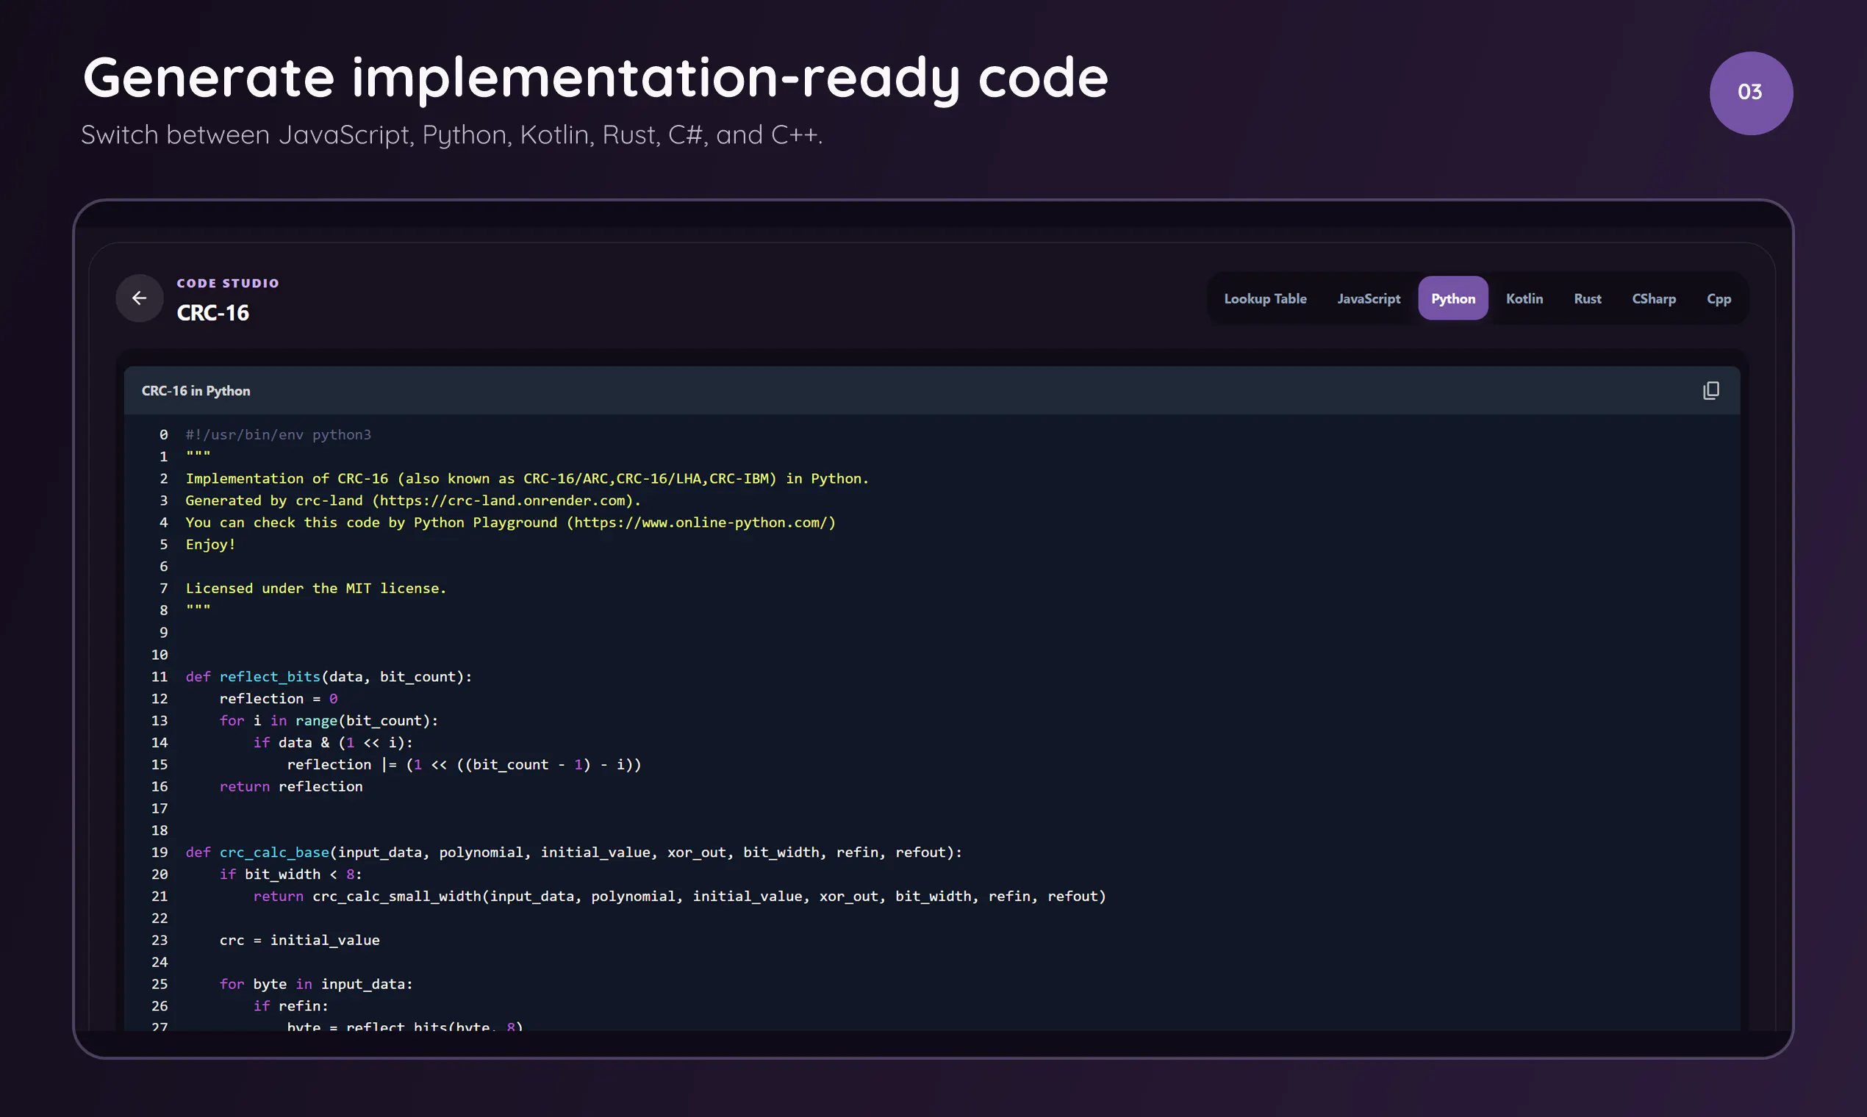Click the shebang line of the code
Screen dimensions: 1867x1117
(279, 434)
